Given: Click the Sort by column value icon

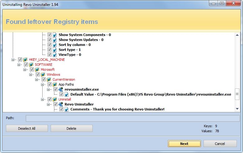Looking at the screenshot, I should [55, 45].
